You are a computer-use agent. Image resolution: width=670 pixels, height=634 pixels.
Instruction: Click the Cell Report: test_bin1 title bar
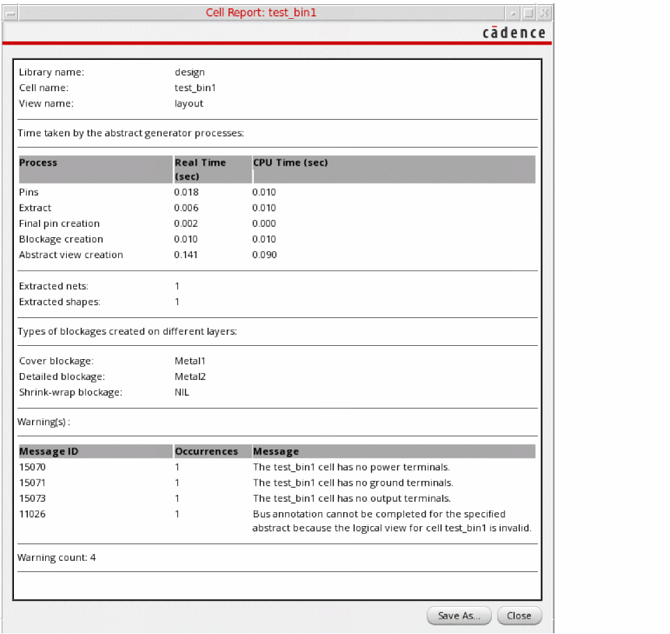(x=261, y=13)
